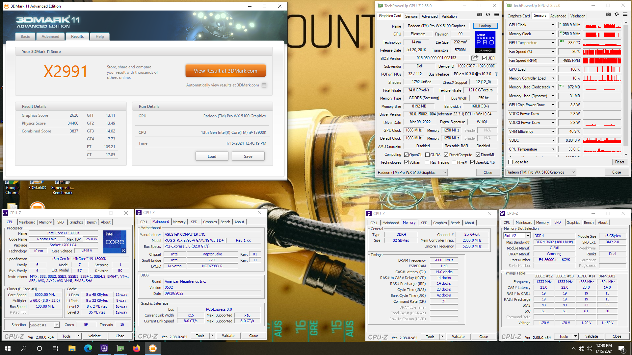Open Windows Start menu
This screenshot has height=355, width=632.
8,348
